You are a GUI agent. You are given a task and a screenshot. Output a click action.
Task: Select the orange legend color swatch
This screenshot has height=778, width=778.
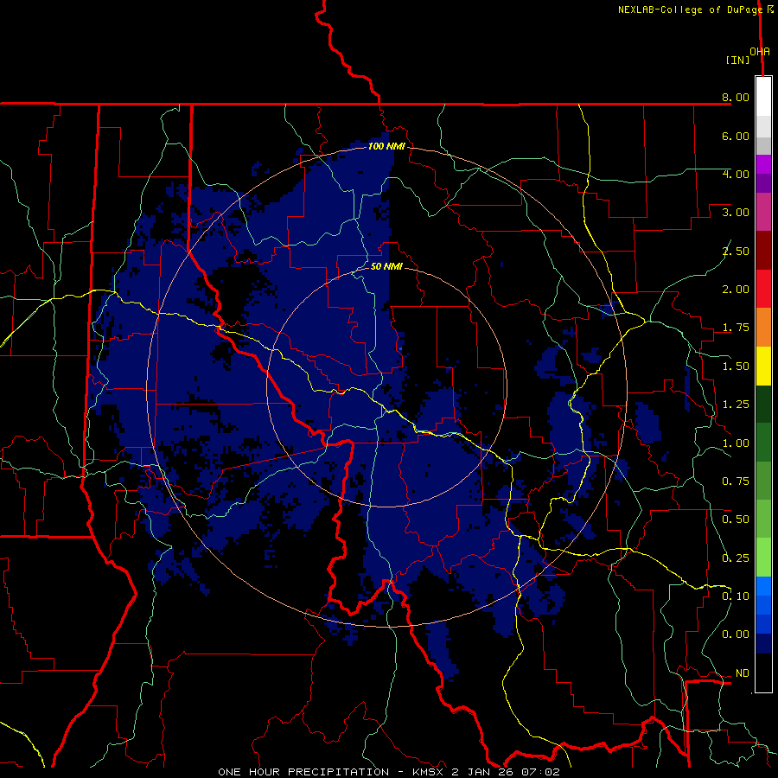click(x=763, y=328)
